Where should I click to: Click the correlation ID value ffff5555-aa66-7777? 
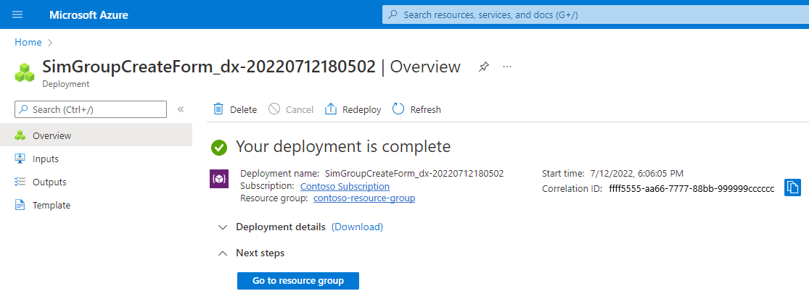coord(691,189)
